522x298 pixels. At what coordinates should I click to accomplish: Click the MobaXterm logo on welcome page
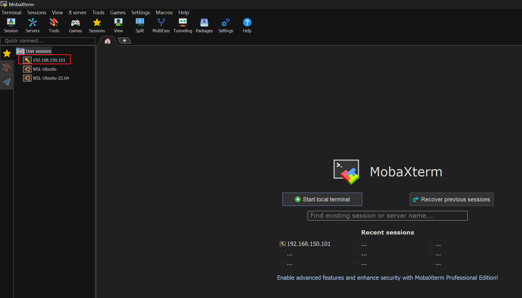[x=346, y=172]
